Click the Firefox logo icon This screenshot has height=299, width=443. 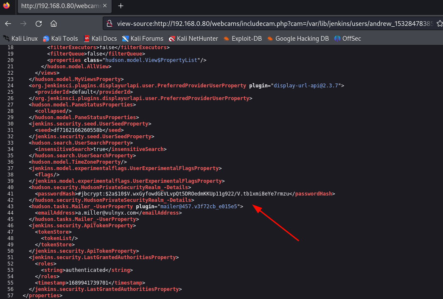pyautogui.click(x=6, y=6)
